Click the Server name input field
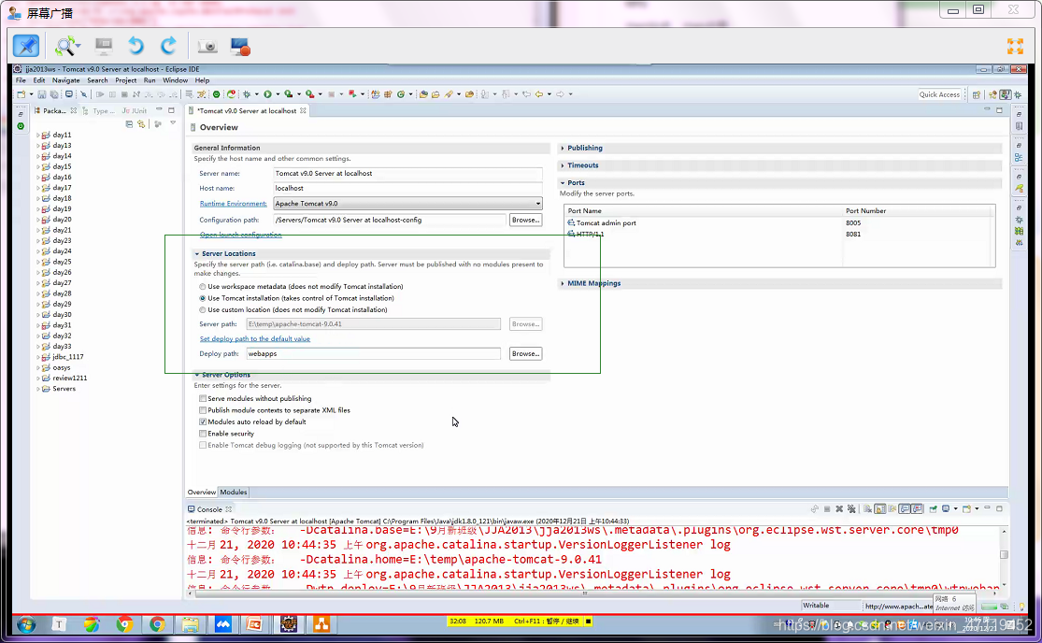Viewport: 1042px width, 643px height. [408, 174]
